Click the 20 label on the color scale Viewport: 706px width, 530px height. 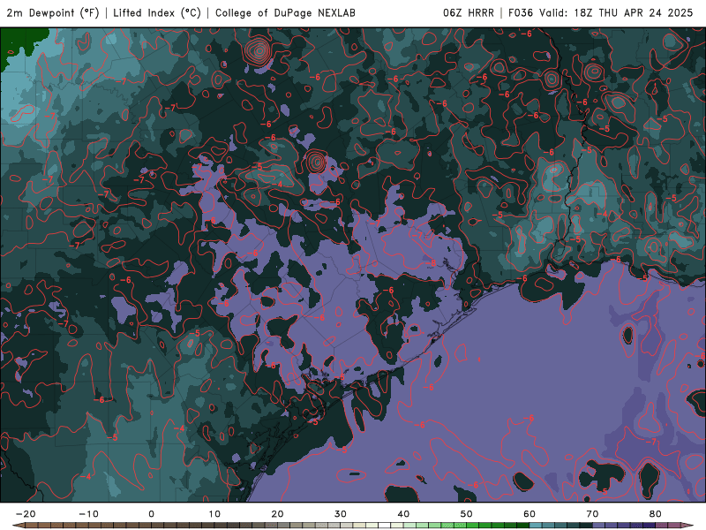pos(277,514)
